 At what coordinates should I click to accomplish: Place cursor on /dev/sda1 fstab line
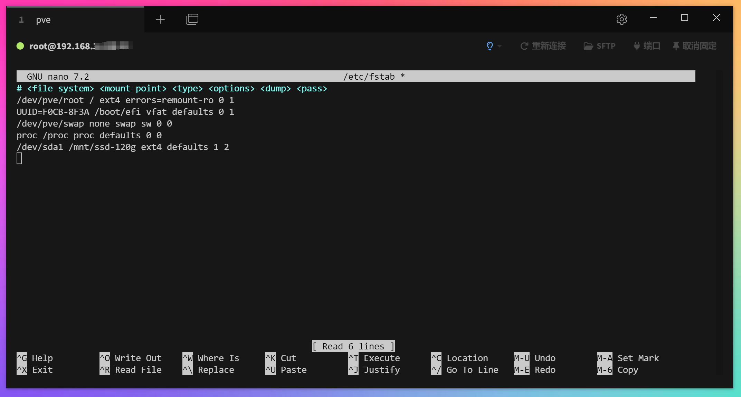click(x=123, y=147)
